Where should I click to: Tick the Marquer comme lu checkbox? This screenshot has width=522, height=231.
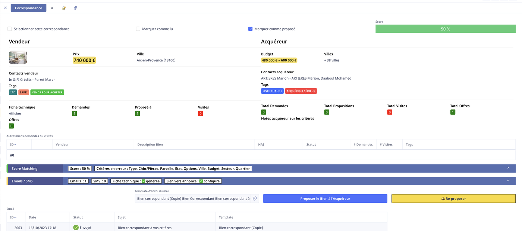click(x=138, y=29)
